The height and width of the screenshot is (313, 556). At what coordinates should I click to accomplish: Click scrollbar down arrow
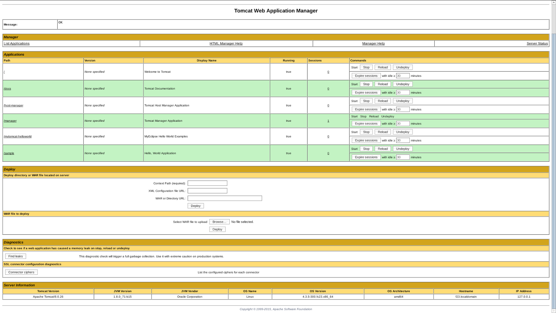(x=554, y=311)
